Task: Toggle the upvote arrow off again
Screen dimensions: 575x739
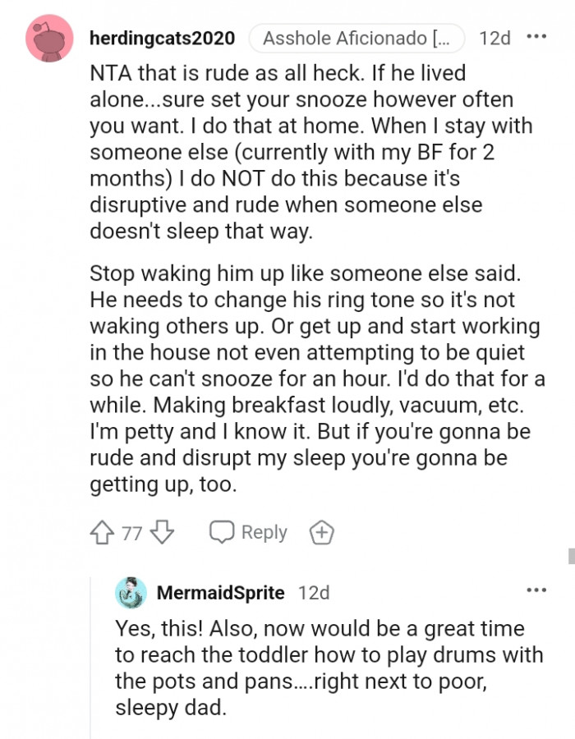Action: click(101, 532)
